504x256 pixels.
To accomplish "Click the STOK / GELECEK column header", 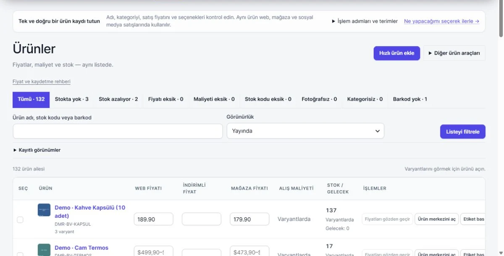I will 338,188.
